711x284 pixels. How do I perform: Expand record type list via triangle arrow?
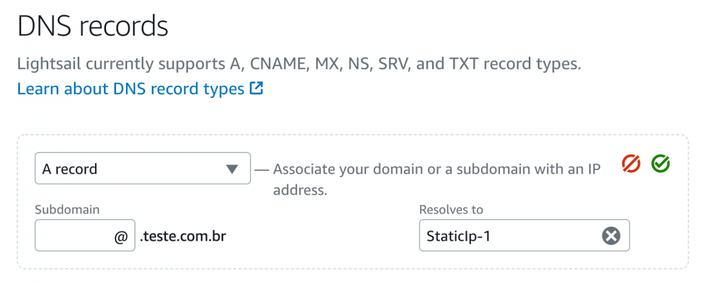point(232,169)
